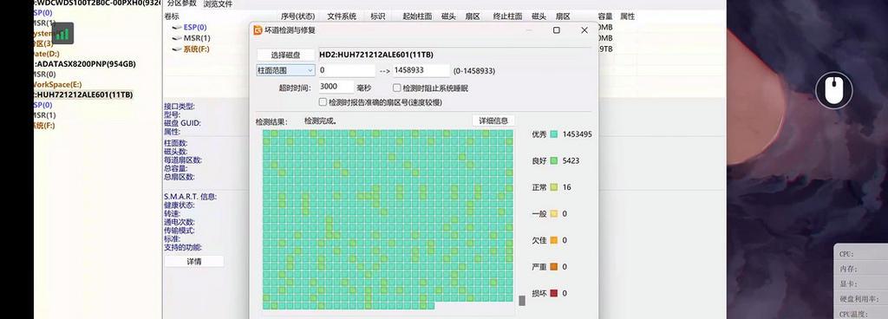Click the 详情 button under S.M.A.R.T. info
Image resolution: width=888 pixels, height=319 pixels.
tap(193, 261)
